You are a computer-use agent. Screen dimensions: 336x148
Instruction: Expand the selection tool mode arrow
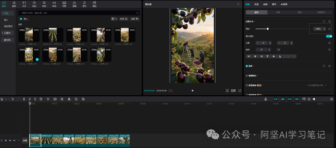click(x=6, y=99)
